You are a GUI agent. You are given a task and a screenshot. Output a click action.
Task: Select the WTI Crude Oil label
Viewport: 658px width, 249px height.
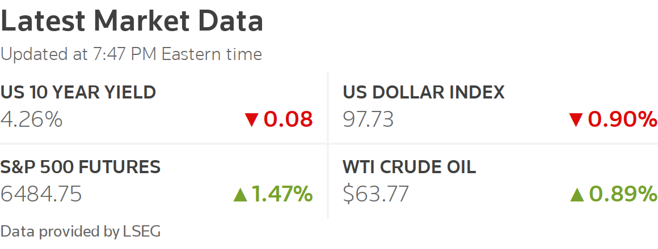point(409,167)
